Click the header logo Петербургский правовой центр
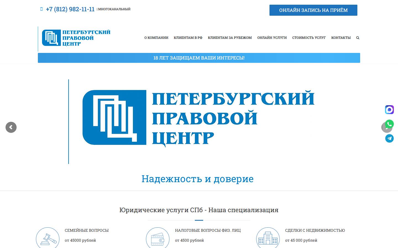Viewport: 398px width, 248px height. point(76,38)
